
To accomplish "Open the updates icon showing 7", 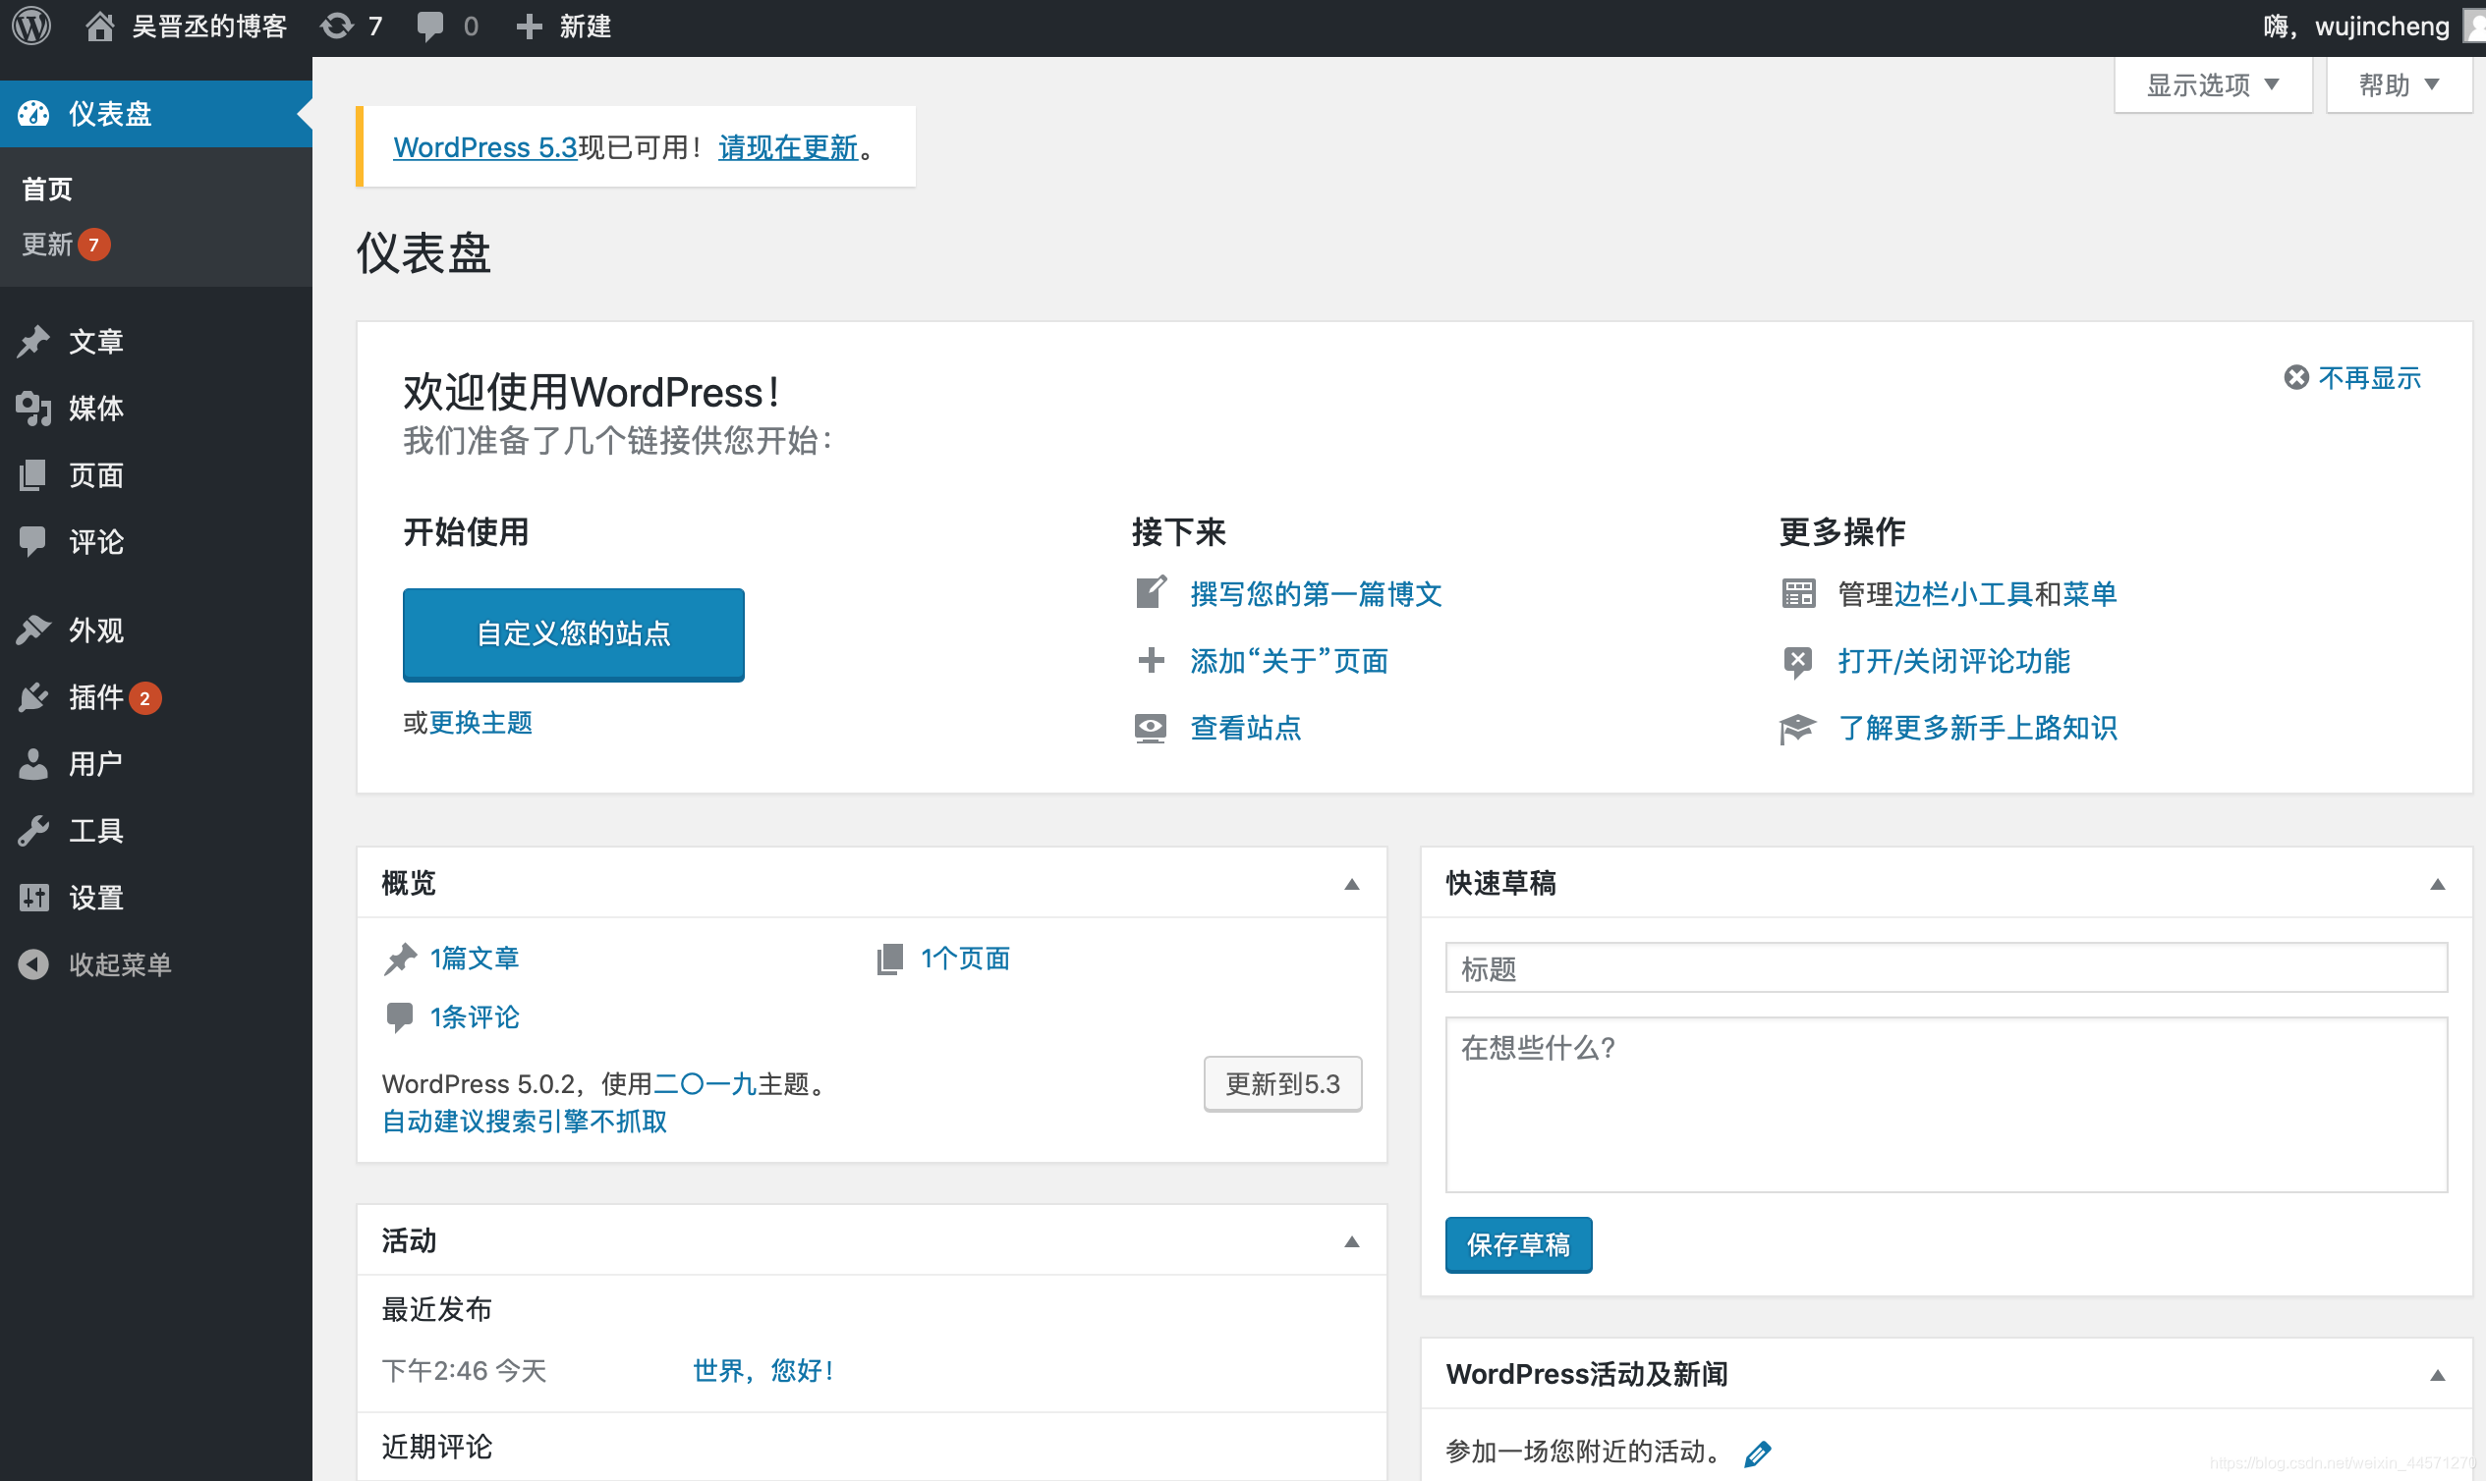I will (337, 26).
